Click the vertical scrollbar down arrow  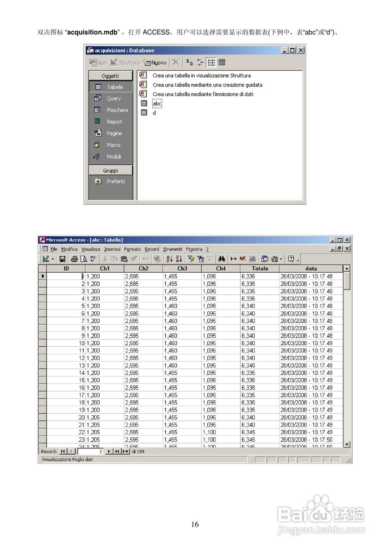point(347,444)
